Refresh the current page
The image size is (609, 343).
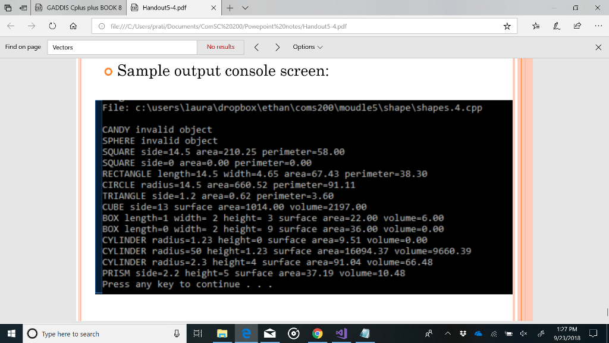52,26
